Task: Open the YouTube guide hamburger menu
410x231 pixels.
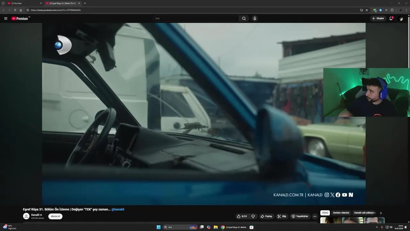Action: [6, 18]
